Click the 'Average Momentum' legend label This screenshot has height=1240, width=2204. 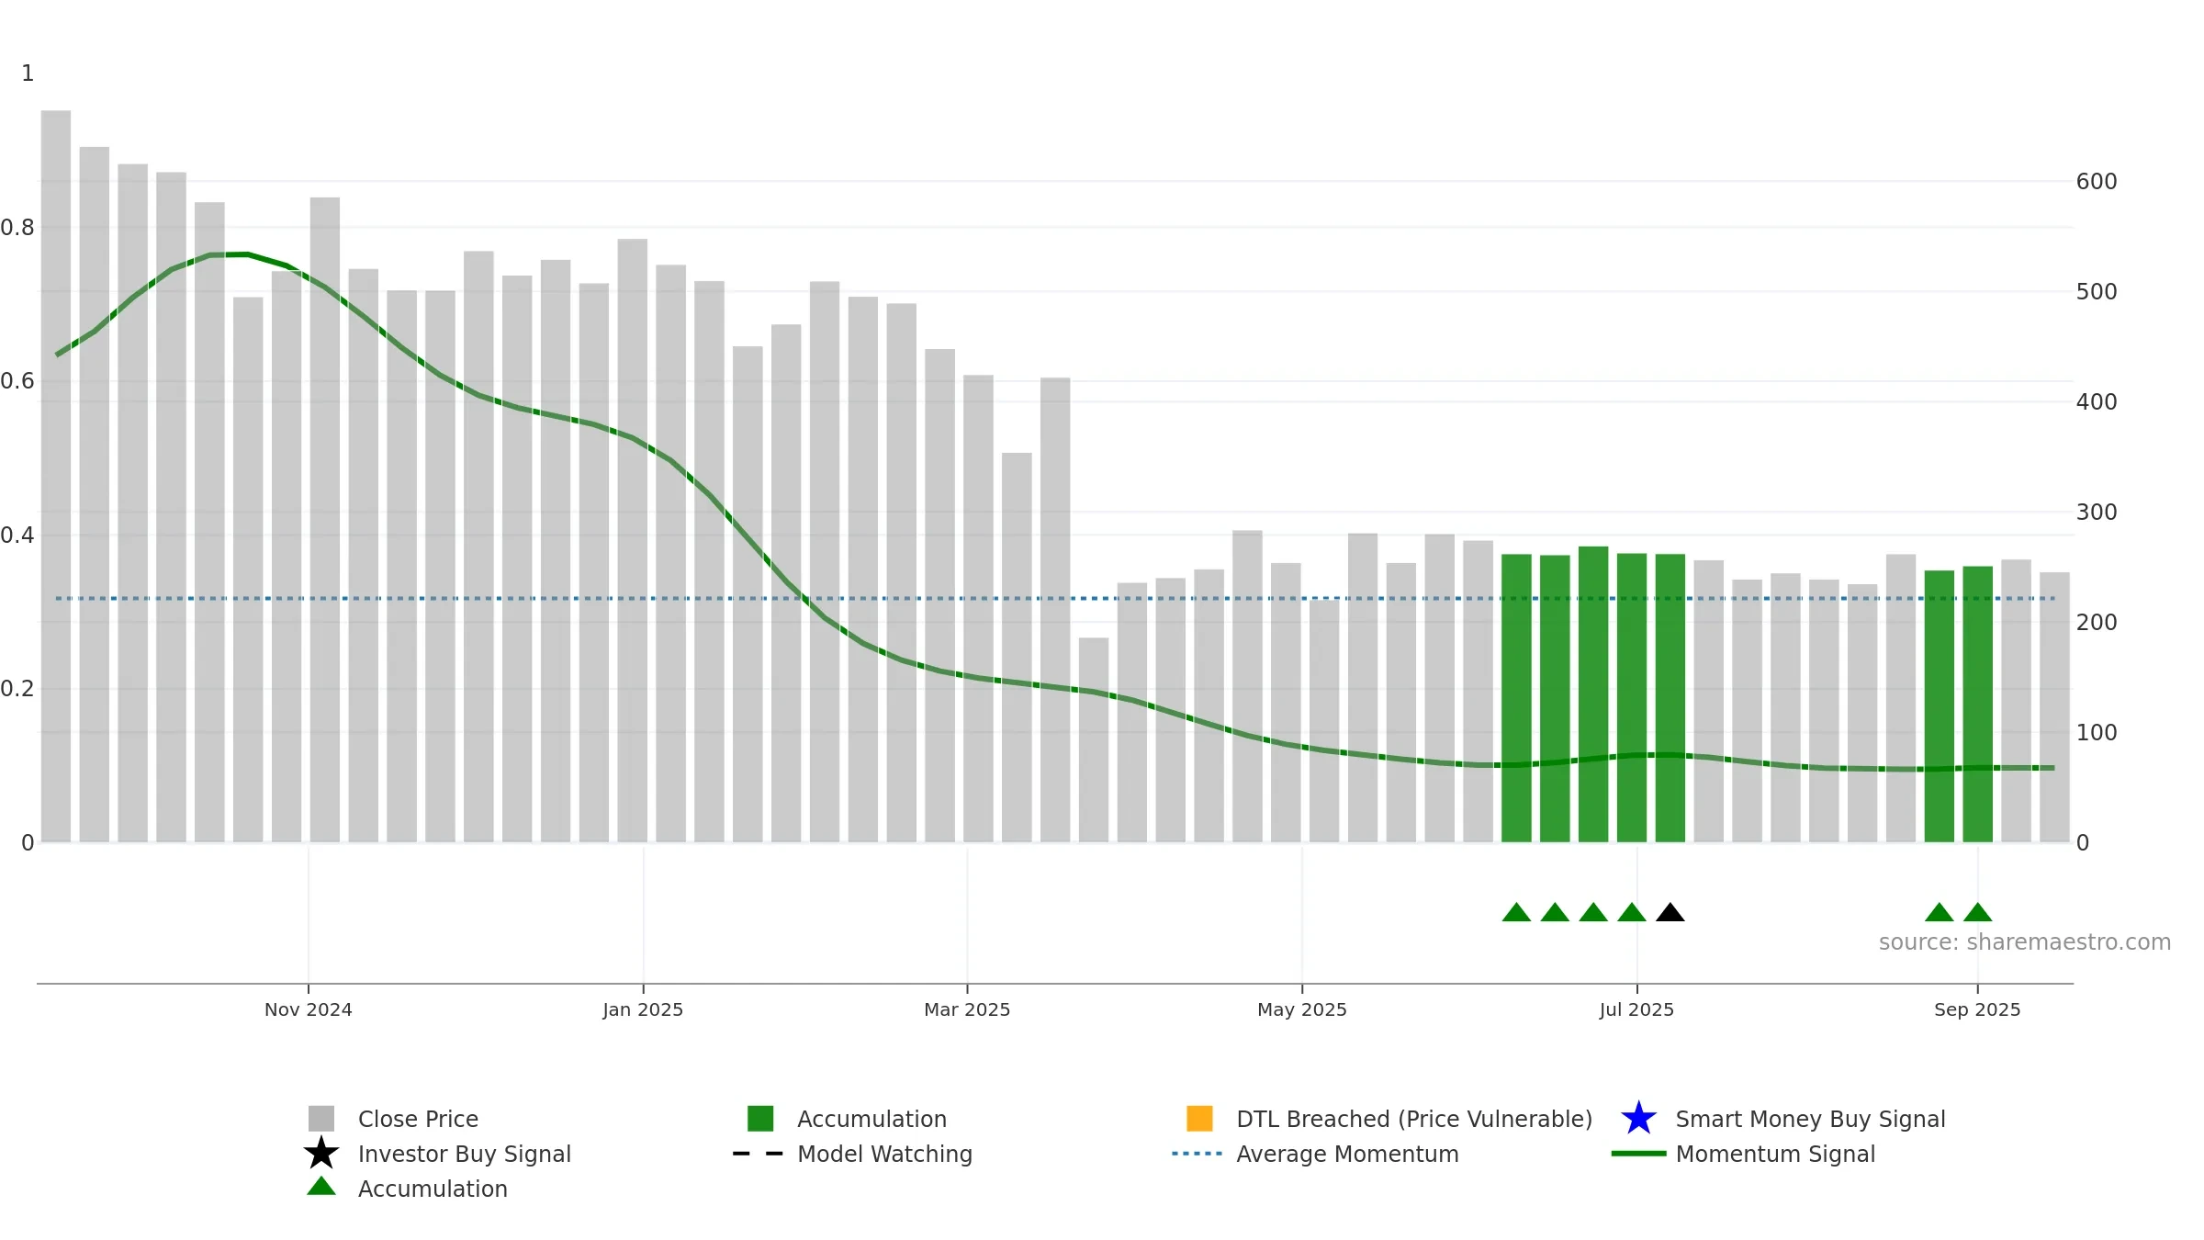point(1347,1154)
